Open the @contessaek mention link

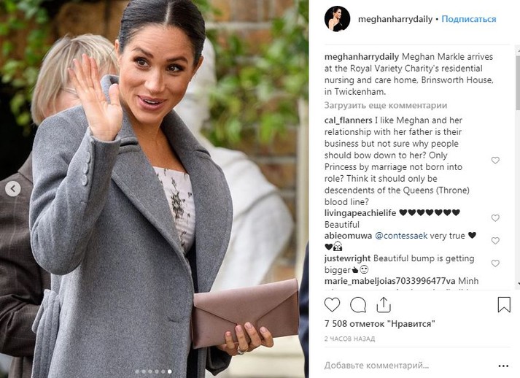(401, 236)
